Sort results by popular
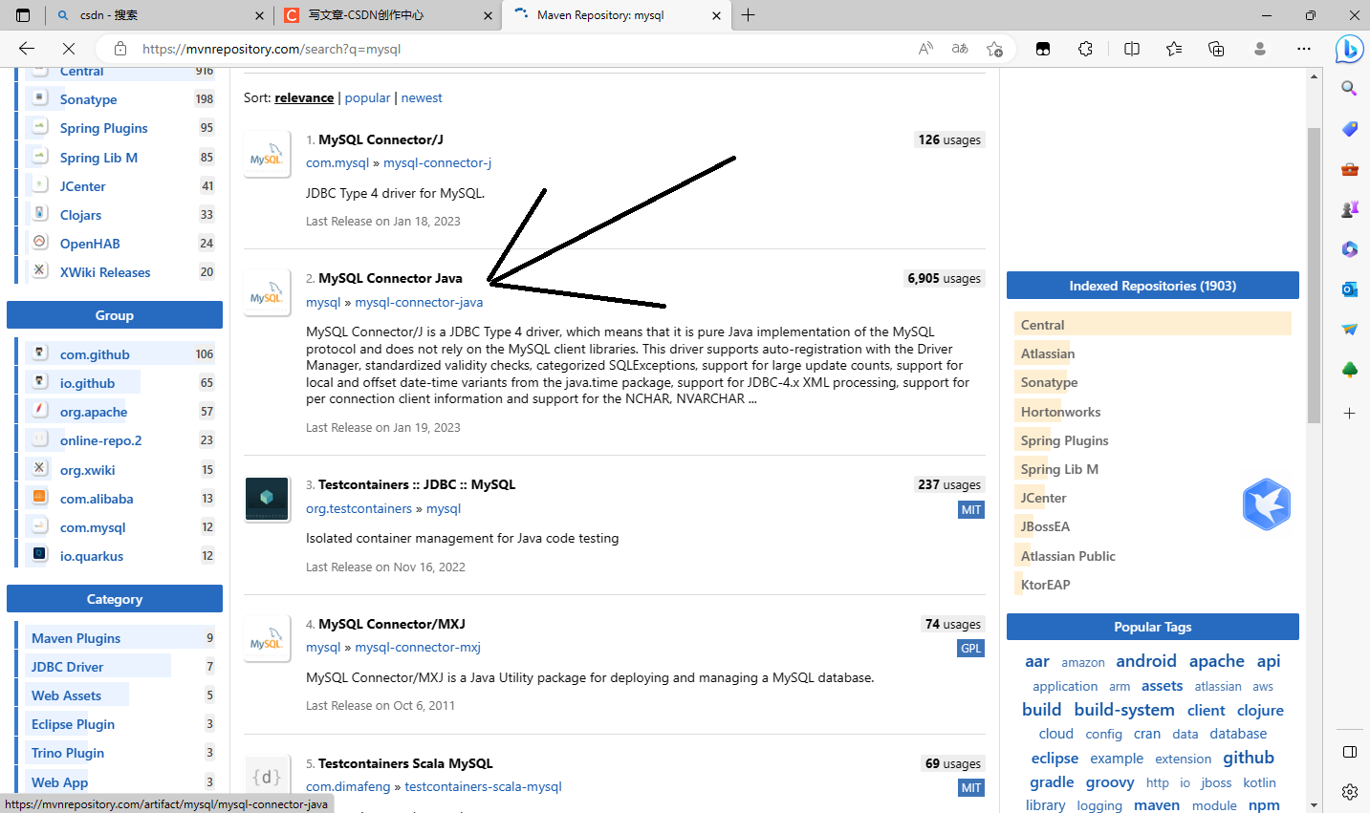 (367, 97)
